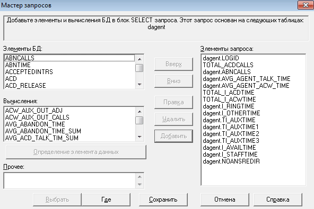Screen dimensions: 314x209
Task: Close the Мастер запросов dialog
Action: [x=306, y=5]
